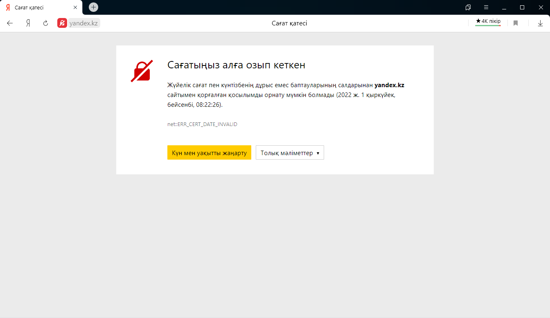Close the Сағат қатесі tab
Image resolution: width=550 pixels, height=318 pixels.
[x=75, y=7]
